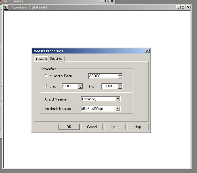197x173 pixels.
Task: Minimize the L_tweeters_1 dataset window
Action: [x=178, y=7]
